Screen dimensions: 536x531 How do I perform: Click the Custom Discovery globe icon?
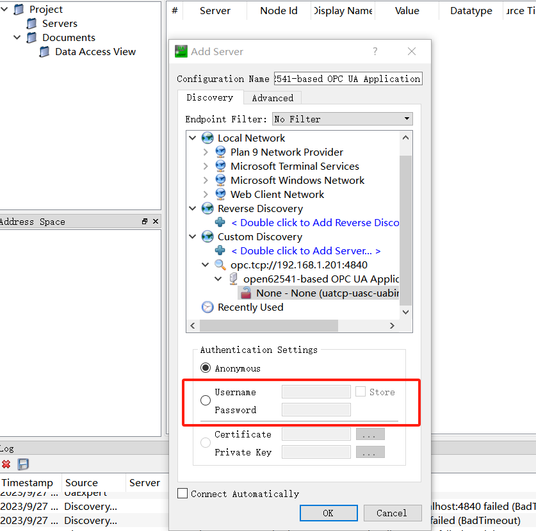(x=207, y=236)
